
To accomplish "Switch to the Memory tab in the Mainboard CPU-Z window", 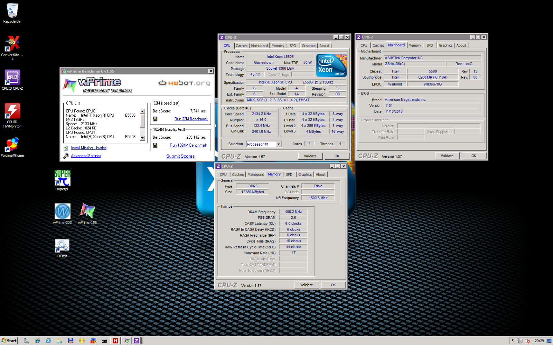I will 415,45.
